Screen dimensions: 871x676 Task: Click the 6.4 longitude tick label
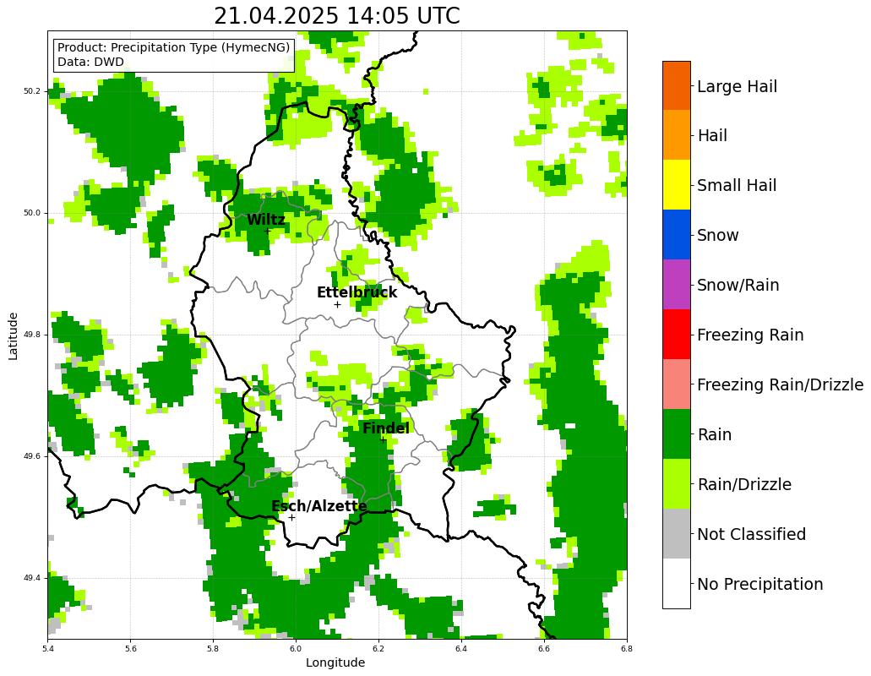tap(461, 648)
